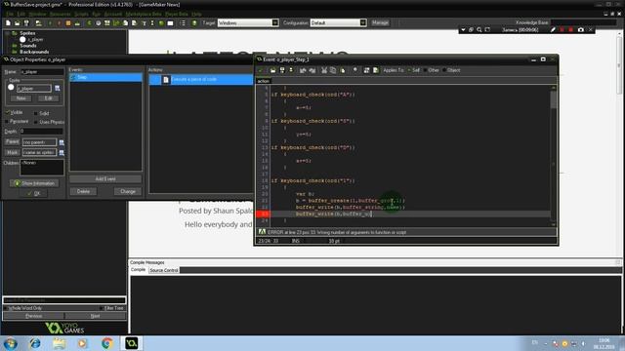The image size is (625, 351).
Task: Click the green help icon left of Target
Action: click(194, 23)
